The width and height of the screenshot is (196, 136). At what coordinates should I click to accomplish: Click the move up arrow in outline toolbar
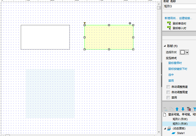pos(177,109)
